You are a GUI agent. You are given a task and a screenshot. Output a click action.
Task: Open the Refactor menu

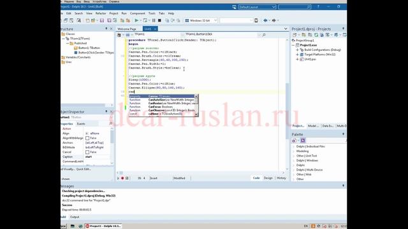point(101,13)
